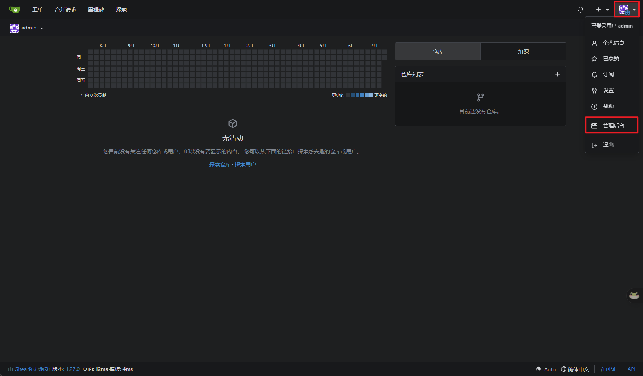Open the admin context switcher dropdown
Screen dimensions: 643x376
click(26, 28)
